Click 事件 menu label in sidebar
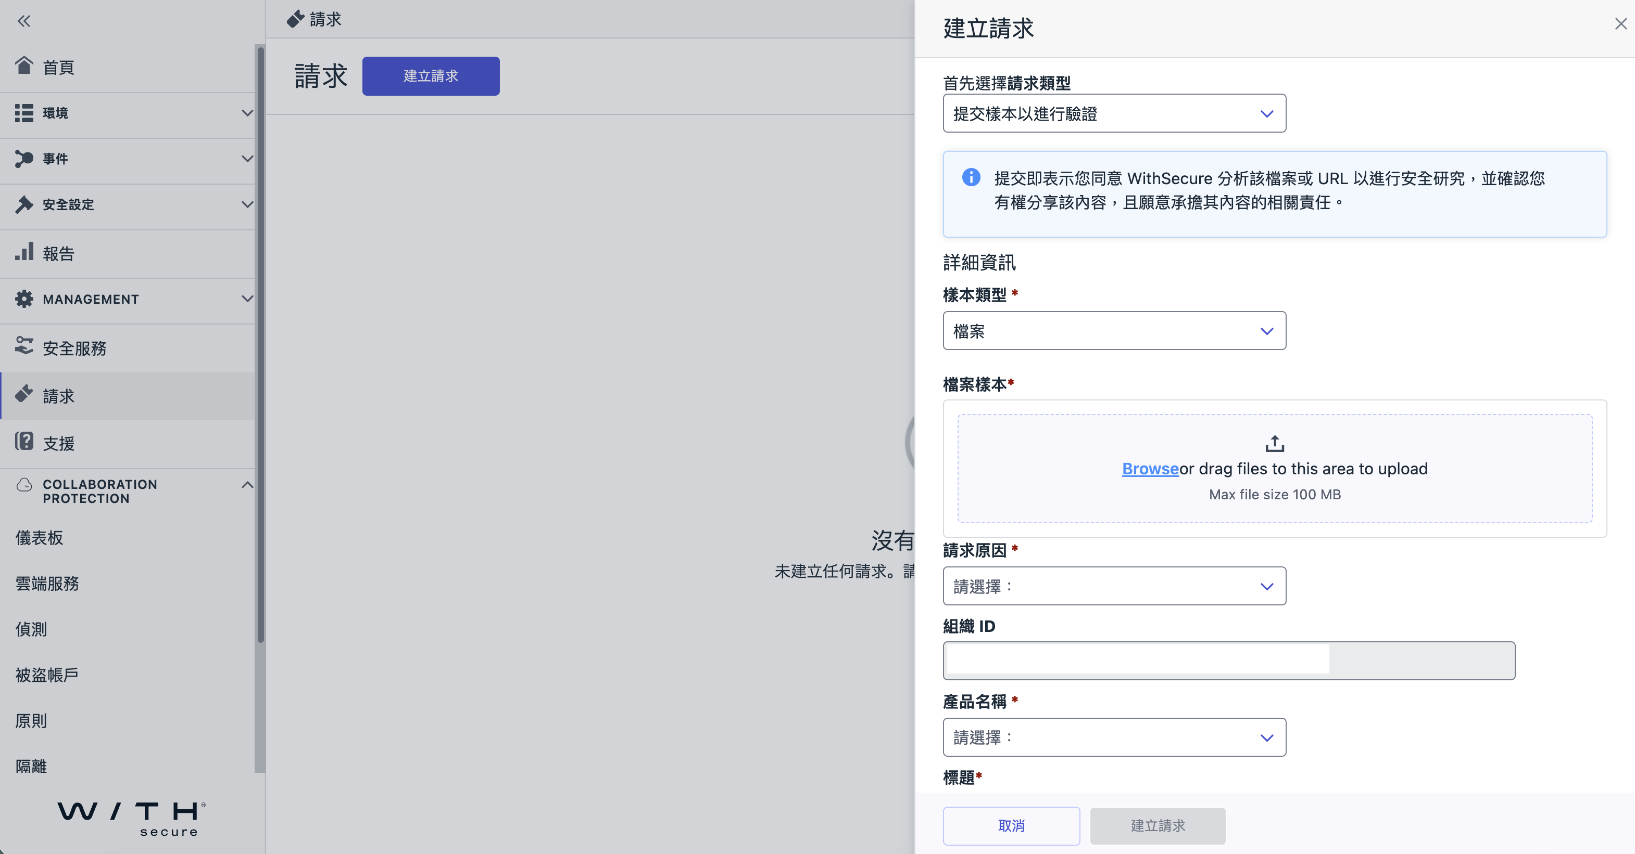This screenshot has height=854, width=1635. point(55,159)
